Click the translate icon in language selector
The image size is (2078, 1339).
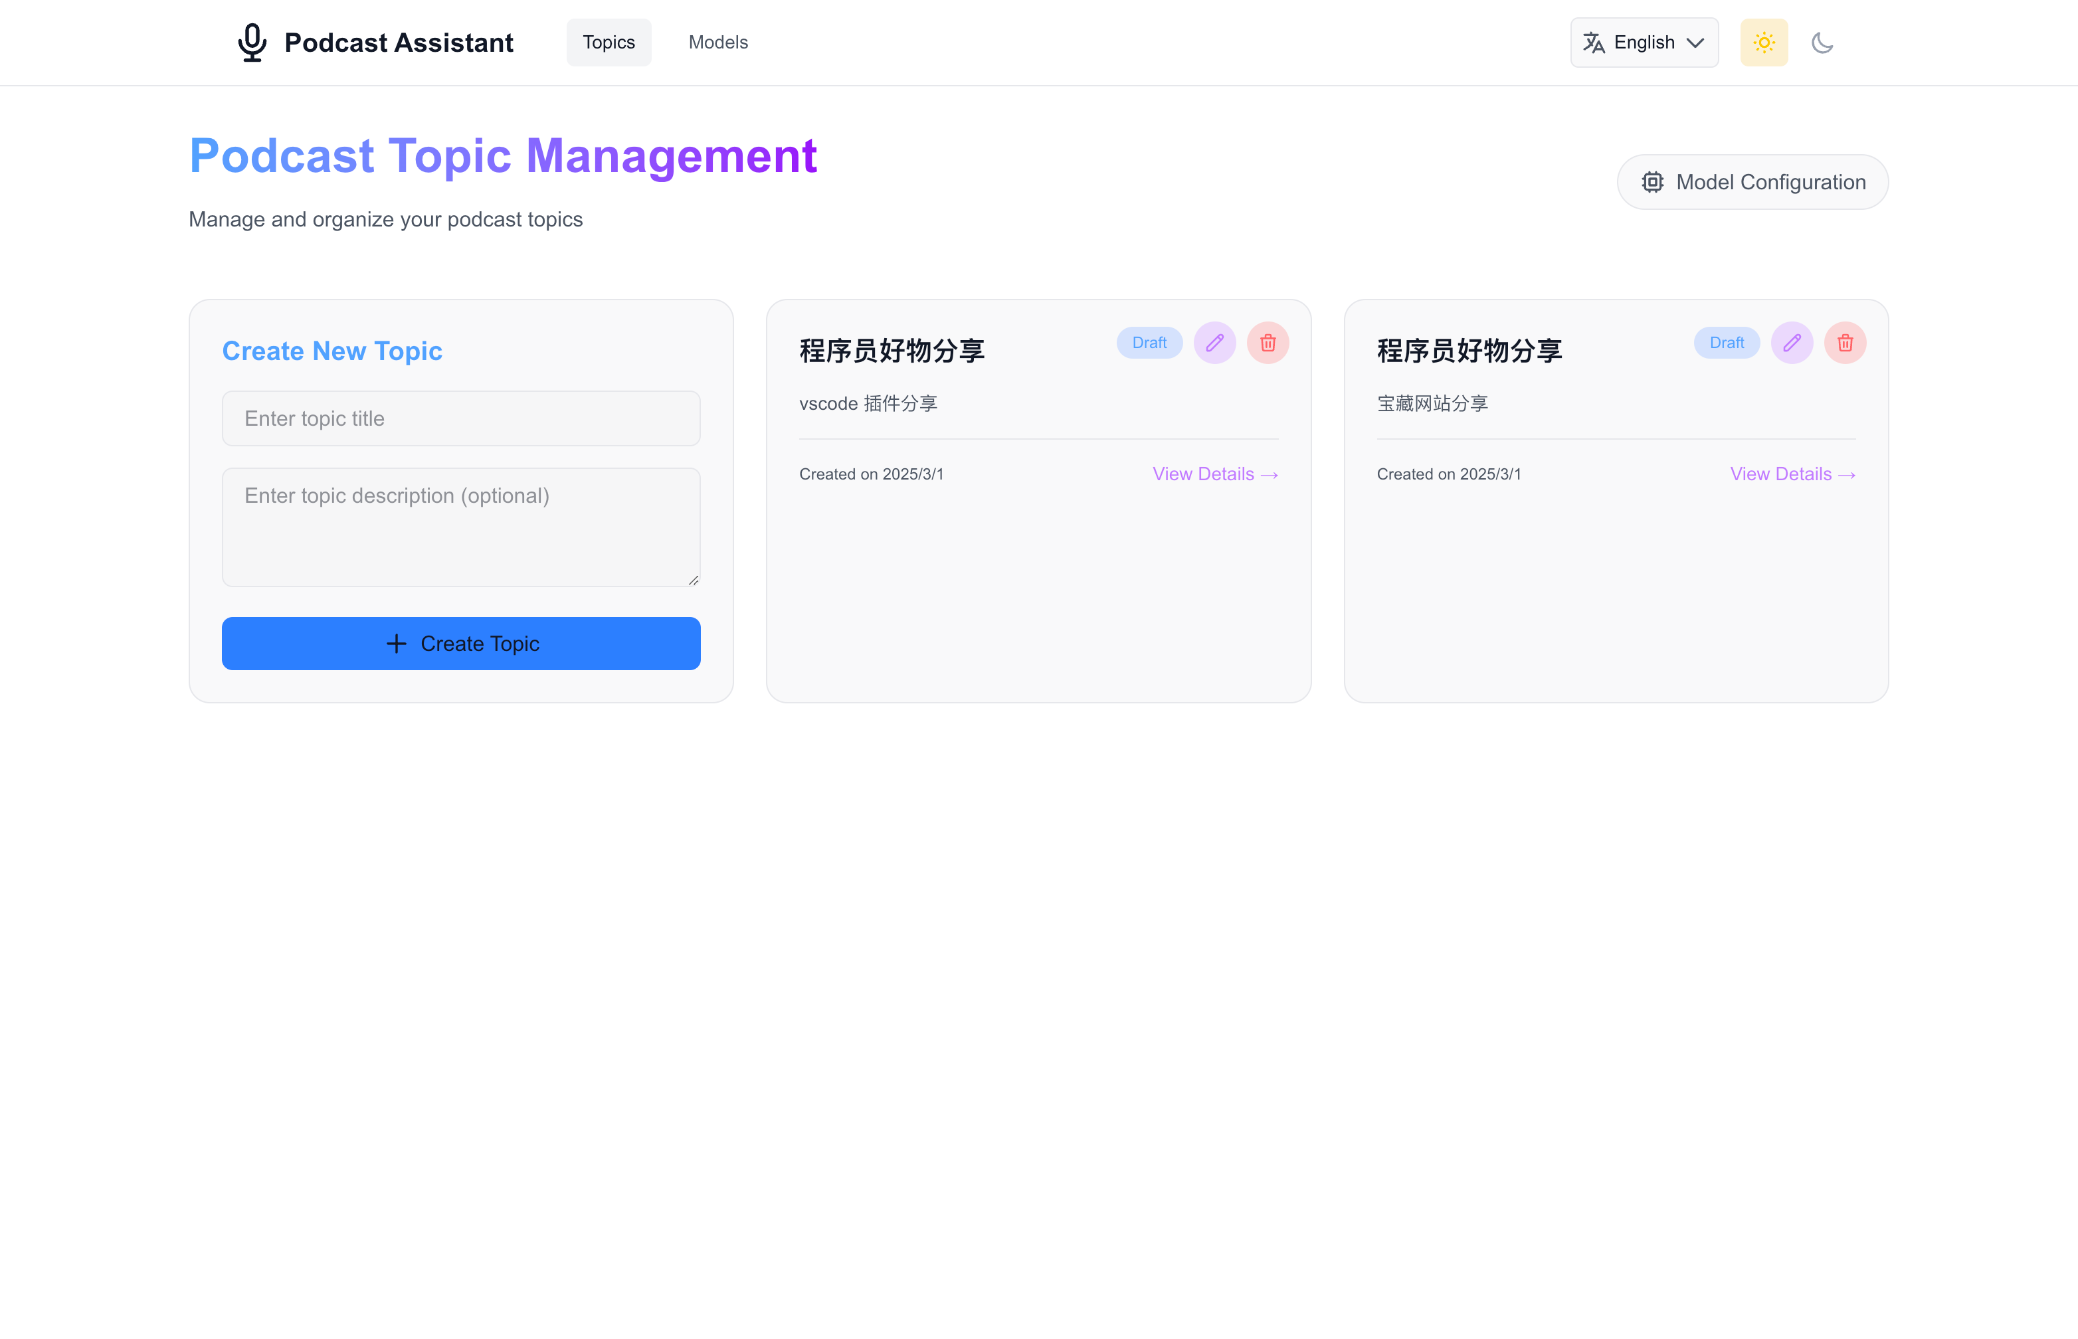1594,43
